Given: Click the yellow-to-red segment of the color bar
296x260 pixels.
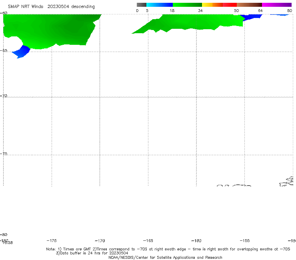Looking at the screenshot, I should (219, 5).
